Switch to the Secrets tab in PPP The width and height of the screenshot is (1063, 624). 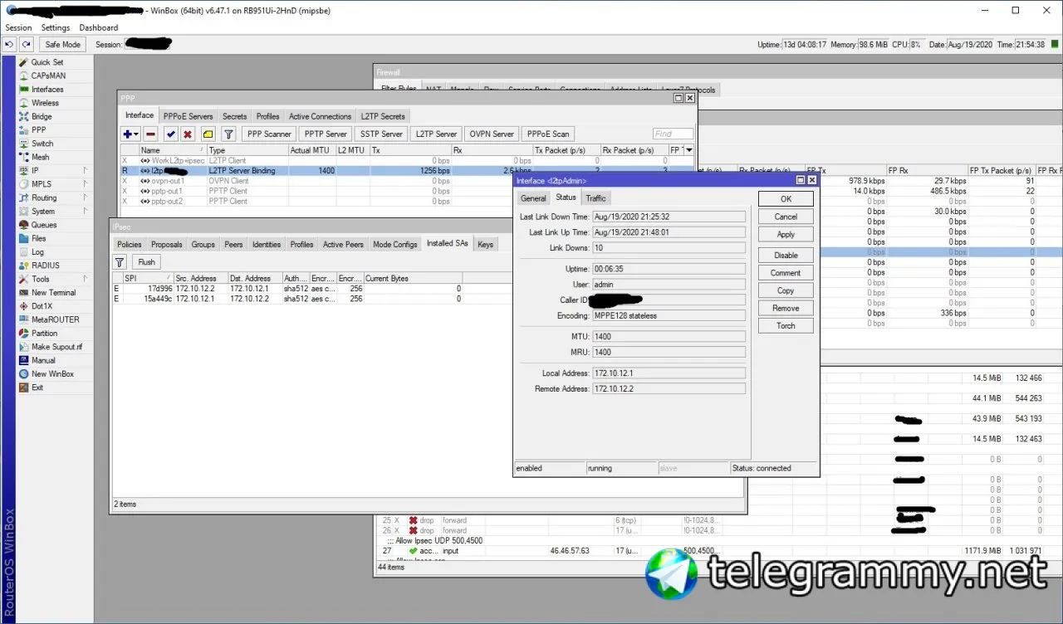pyautogui.click(x=234, y=116)
